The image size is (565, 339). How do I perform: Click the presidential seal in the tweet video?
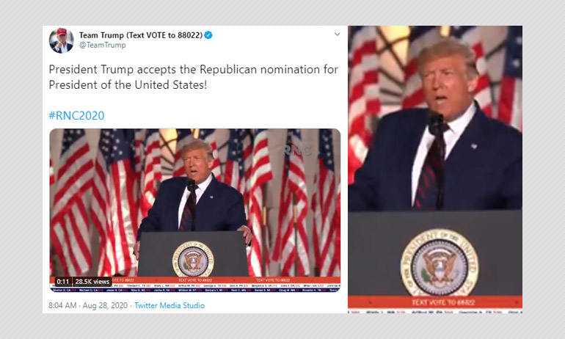pyautogui.click(x=193, y=259)
